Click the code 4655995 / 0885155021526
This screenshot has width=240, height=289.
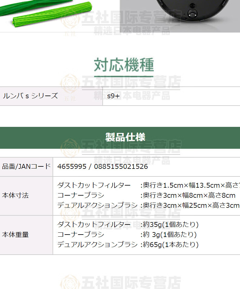(102, 167)
